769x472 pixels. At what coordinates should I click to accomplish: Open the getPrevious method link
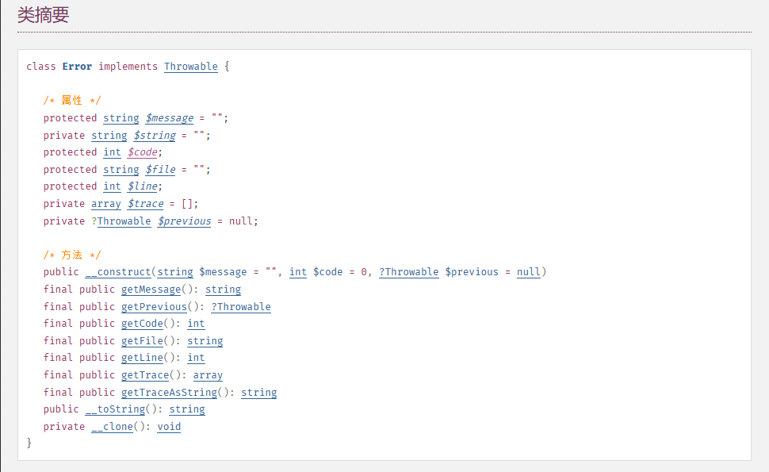(x=154, y=307)
